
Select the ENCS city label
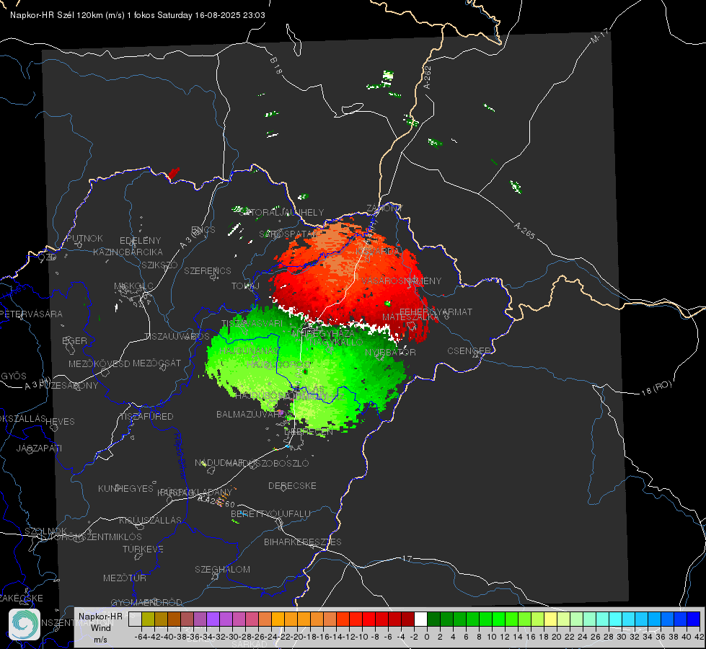[x=203, y=230]
